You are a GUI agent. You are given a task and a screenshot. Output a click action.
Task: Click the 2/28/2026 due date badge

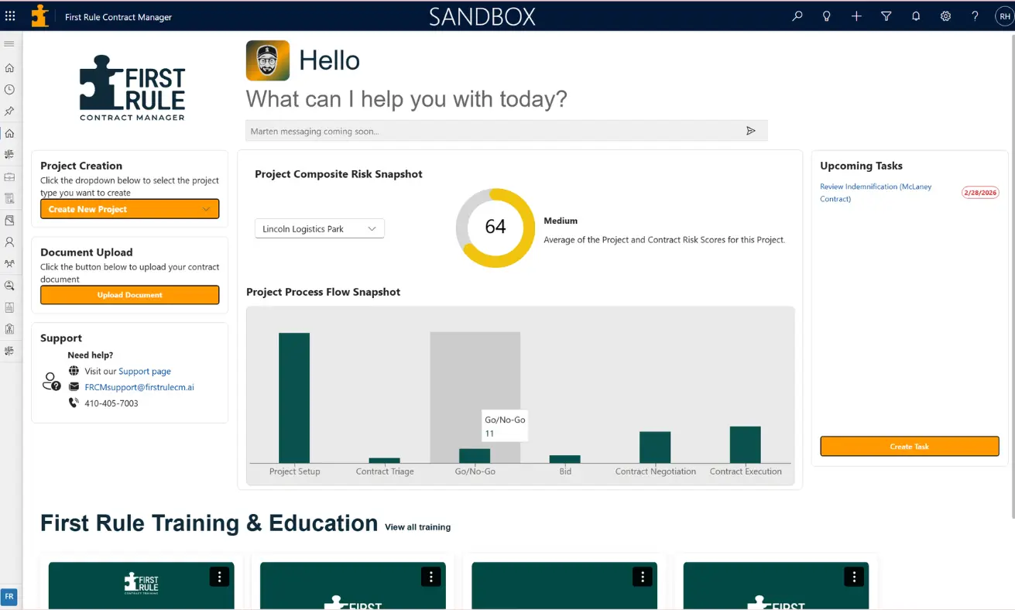click(x=981, y=193)
